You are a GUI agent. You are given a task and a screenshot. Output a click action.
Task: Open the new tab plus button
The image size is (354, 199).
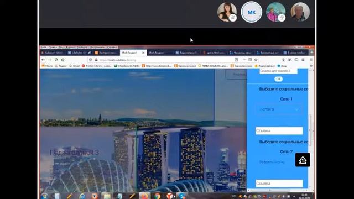(311, 53)
